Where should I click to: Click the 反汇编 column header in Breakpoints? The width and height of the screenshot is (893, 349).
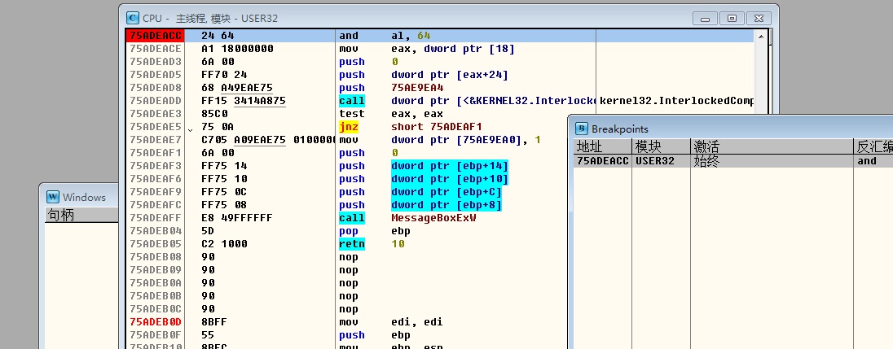tap(872, 146)
